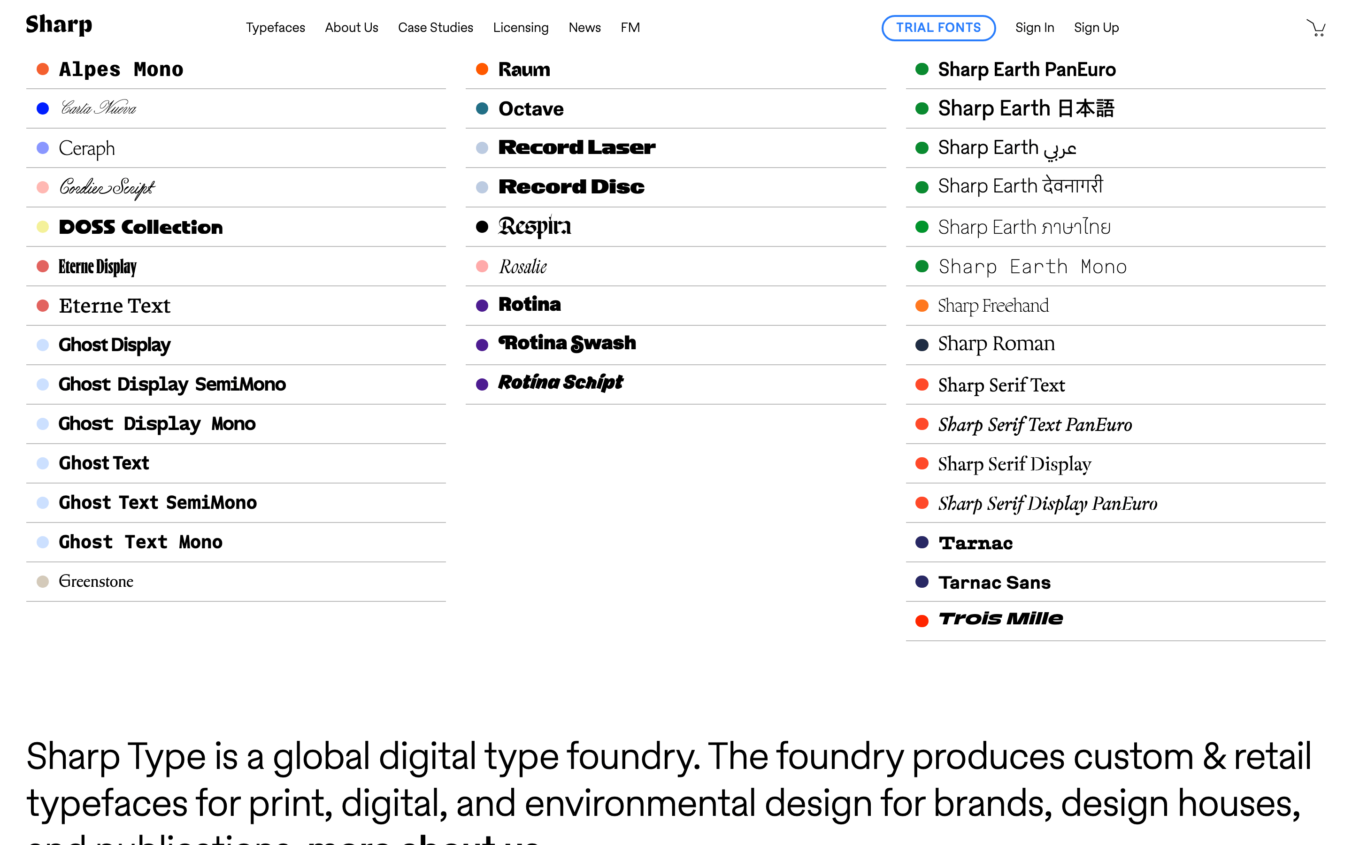
Task: Click the blue dot beside Carta Nueva
Action: [42, 108]
